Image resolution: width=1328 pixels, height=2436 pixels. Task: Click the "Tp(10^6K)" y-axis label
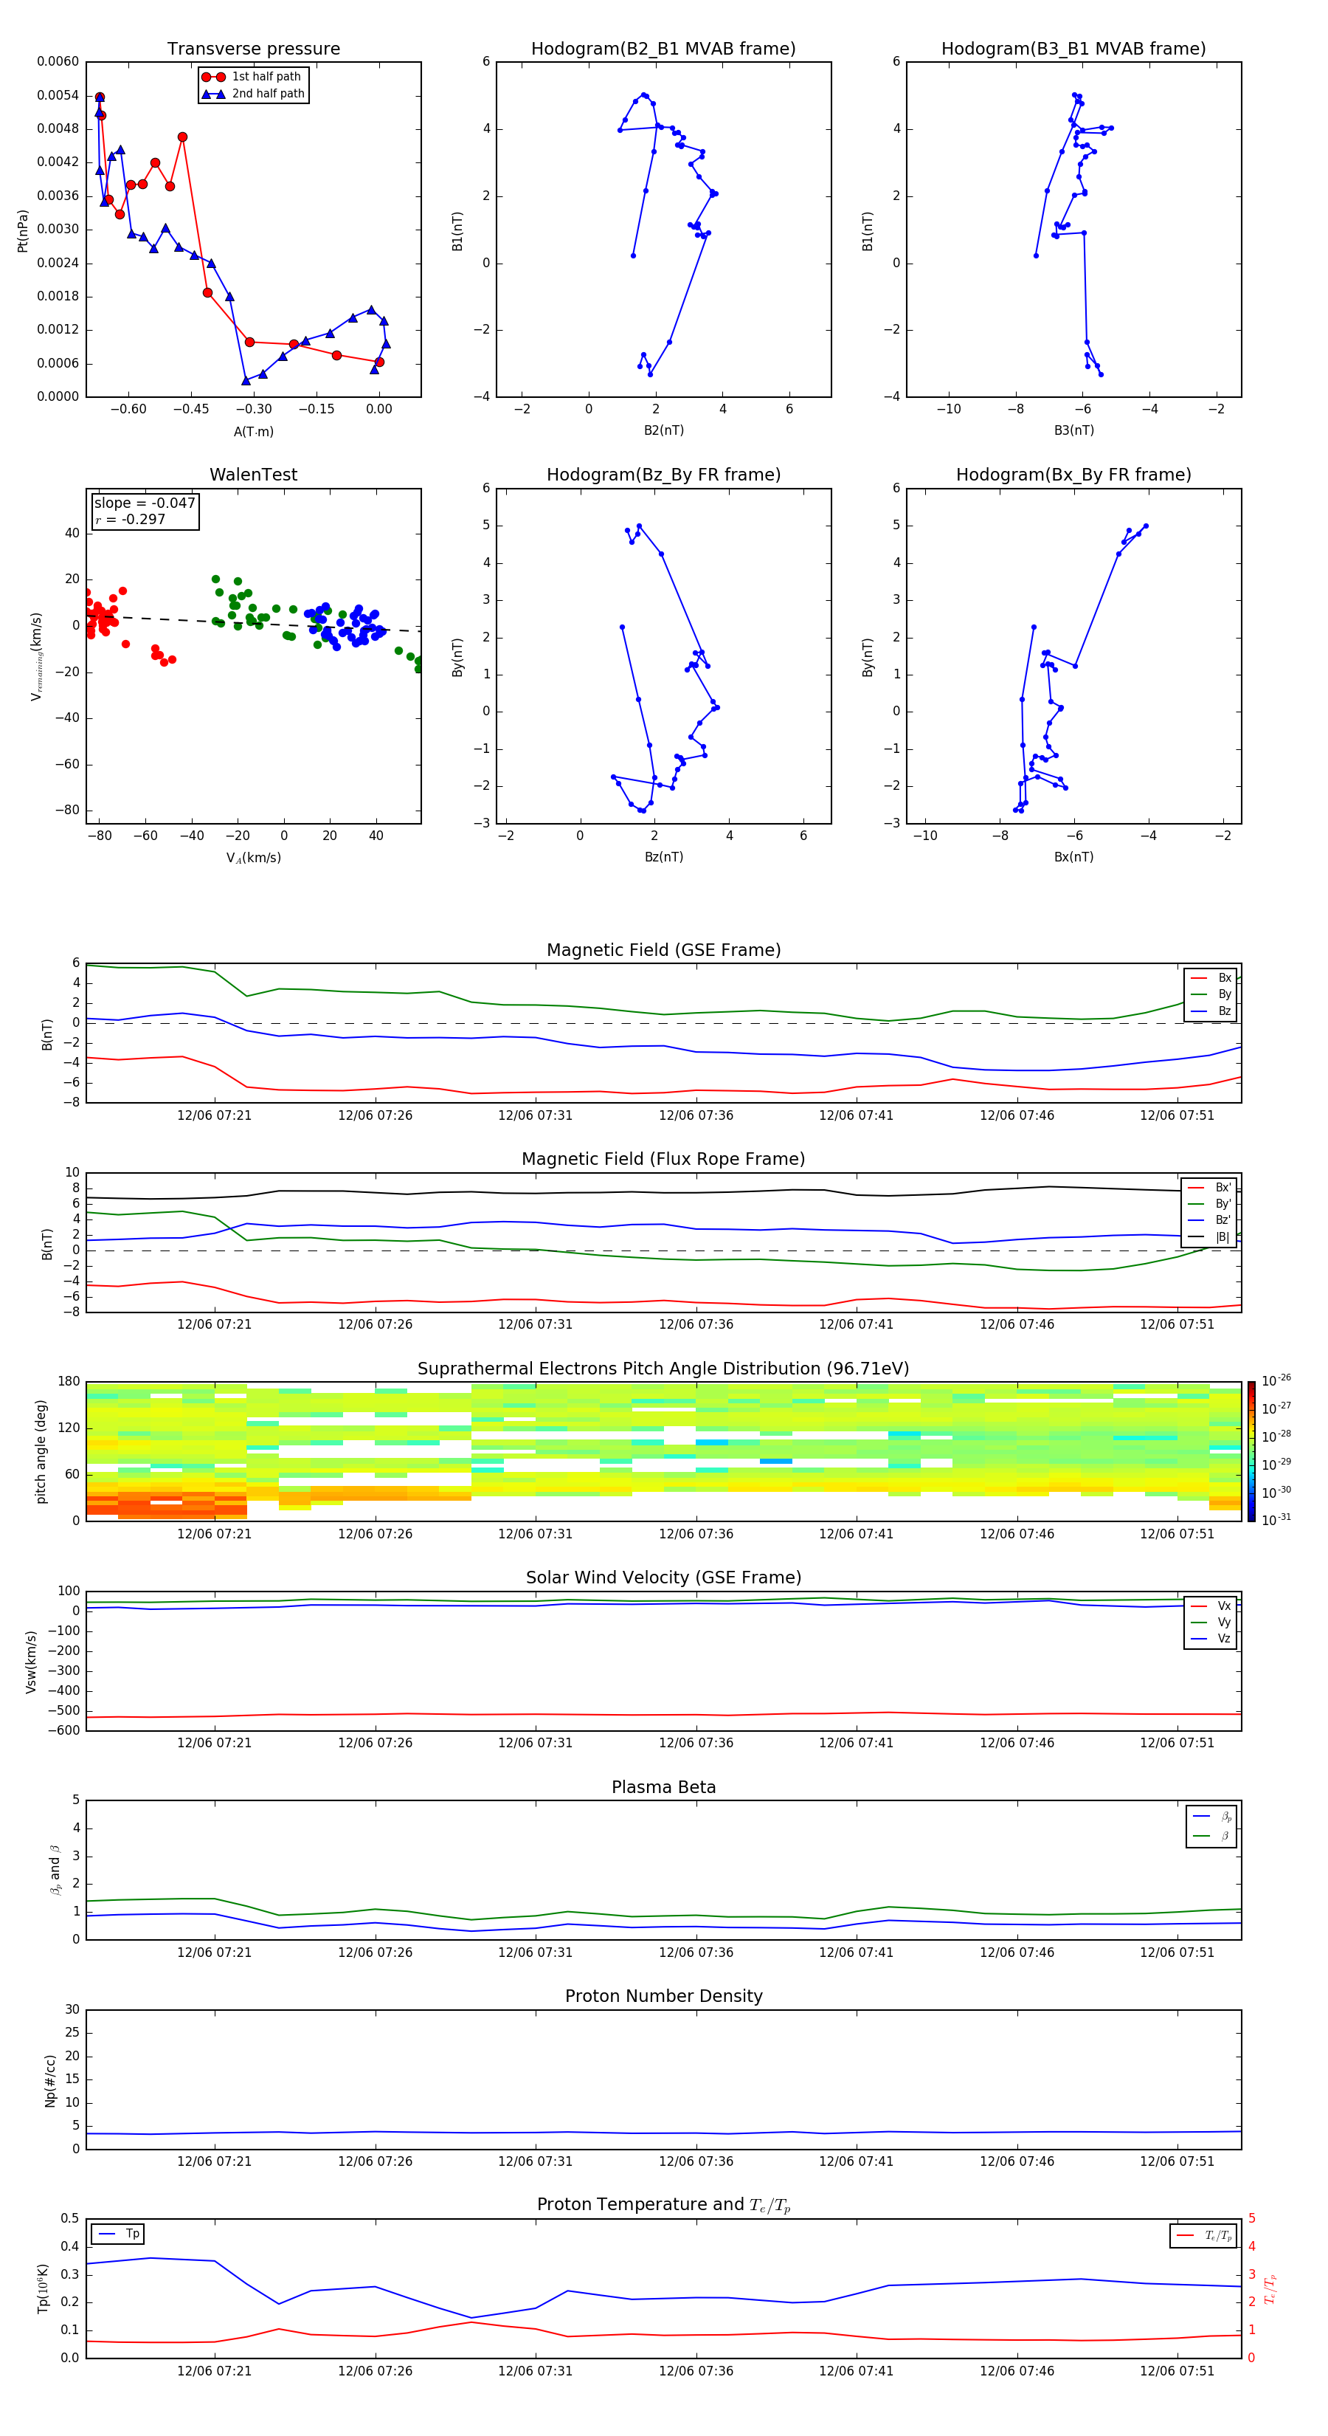(x=43, y=2288)
